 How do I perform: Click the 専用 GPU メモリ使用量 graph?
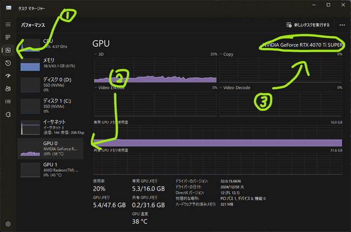point(218,136)
